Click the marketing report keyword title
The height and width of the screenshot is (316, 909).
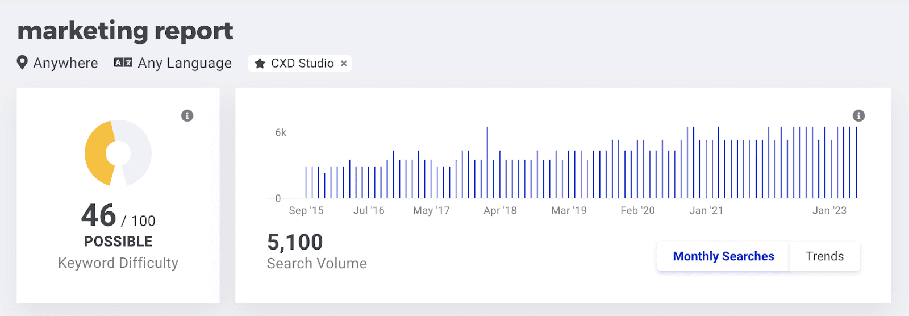(125, 31)
